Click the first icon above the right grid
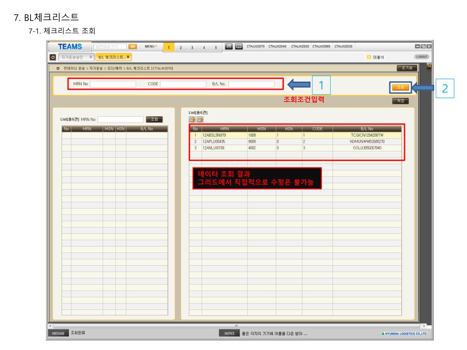This screenshot has height=350, width=467. [x=192, y=119]
